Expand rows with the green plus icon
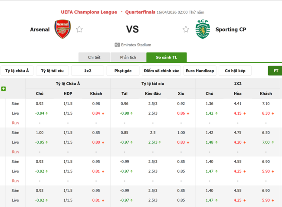This screenshot has height=207, width=282. click(x=3, y=89)
